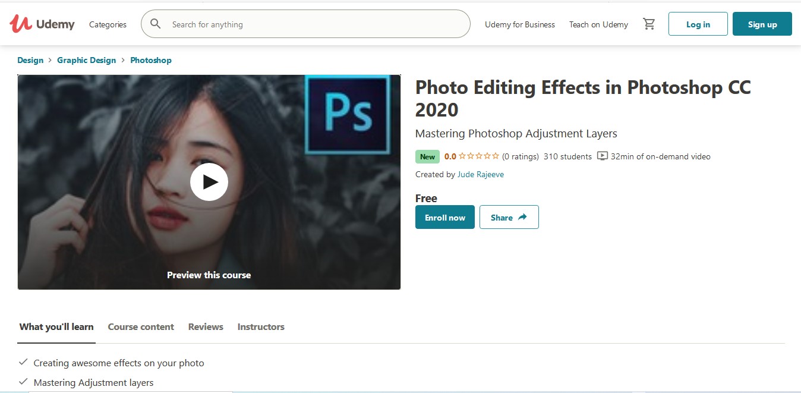Image resolution: width=801 pixels, height=393 pixels.
Task: Switch to What you'll learn tab
Action: [56, 327]
